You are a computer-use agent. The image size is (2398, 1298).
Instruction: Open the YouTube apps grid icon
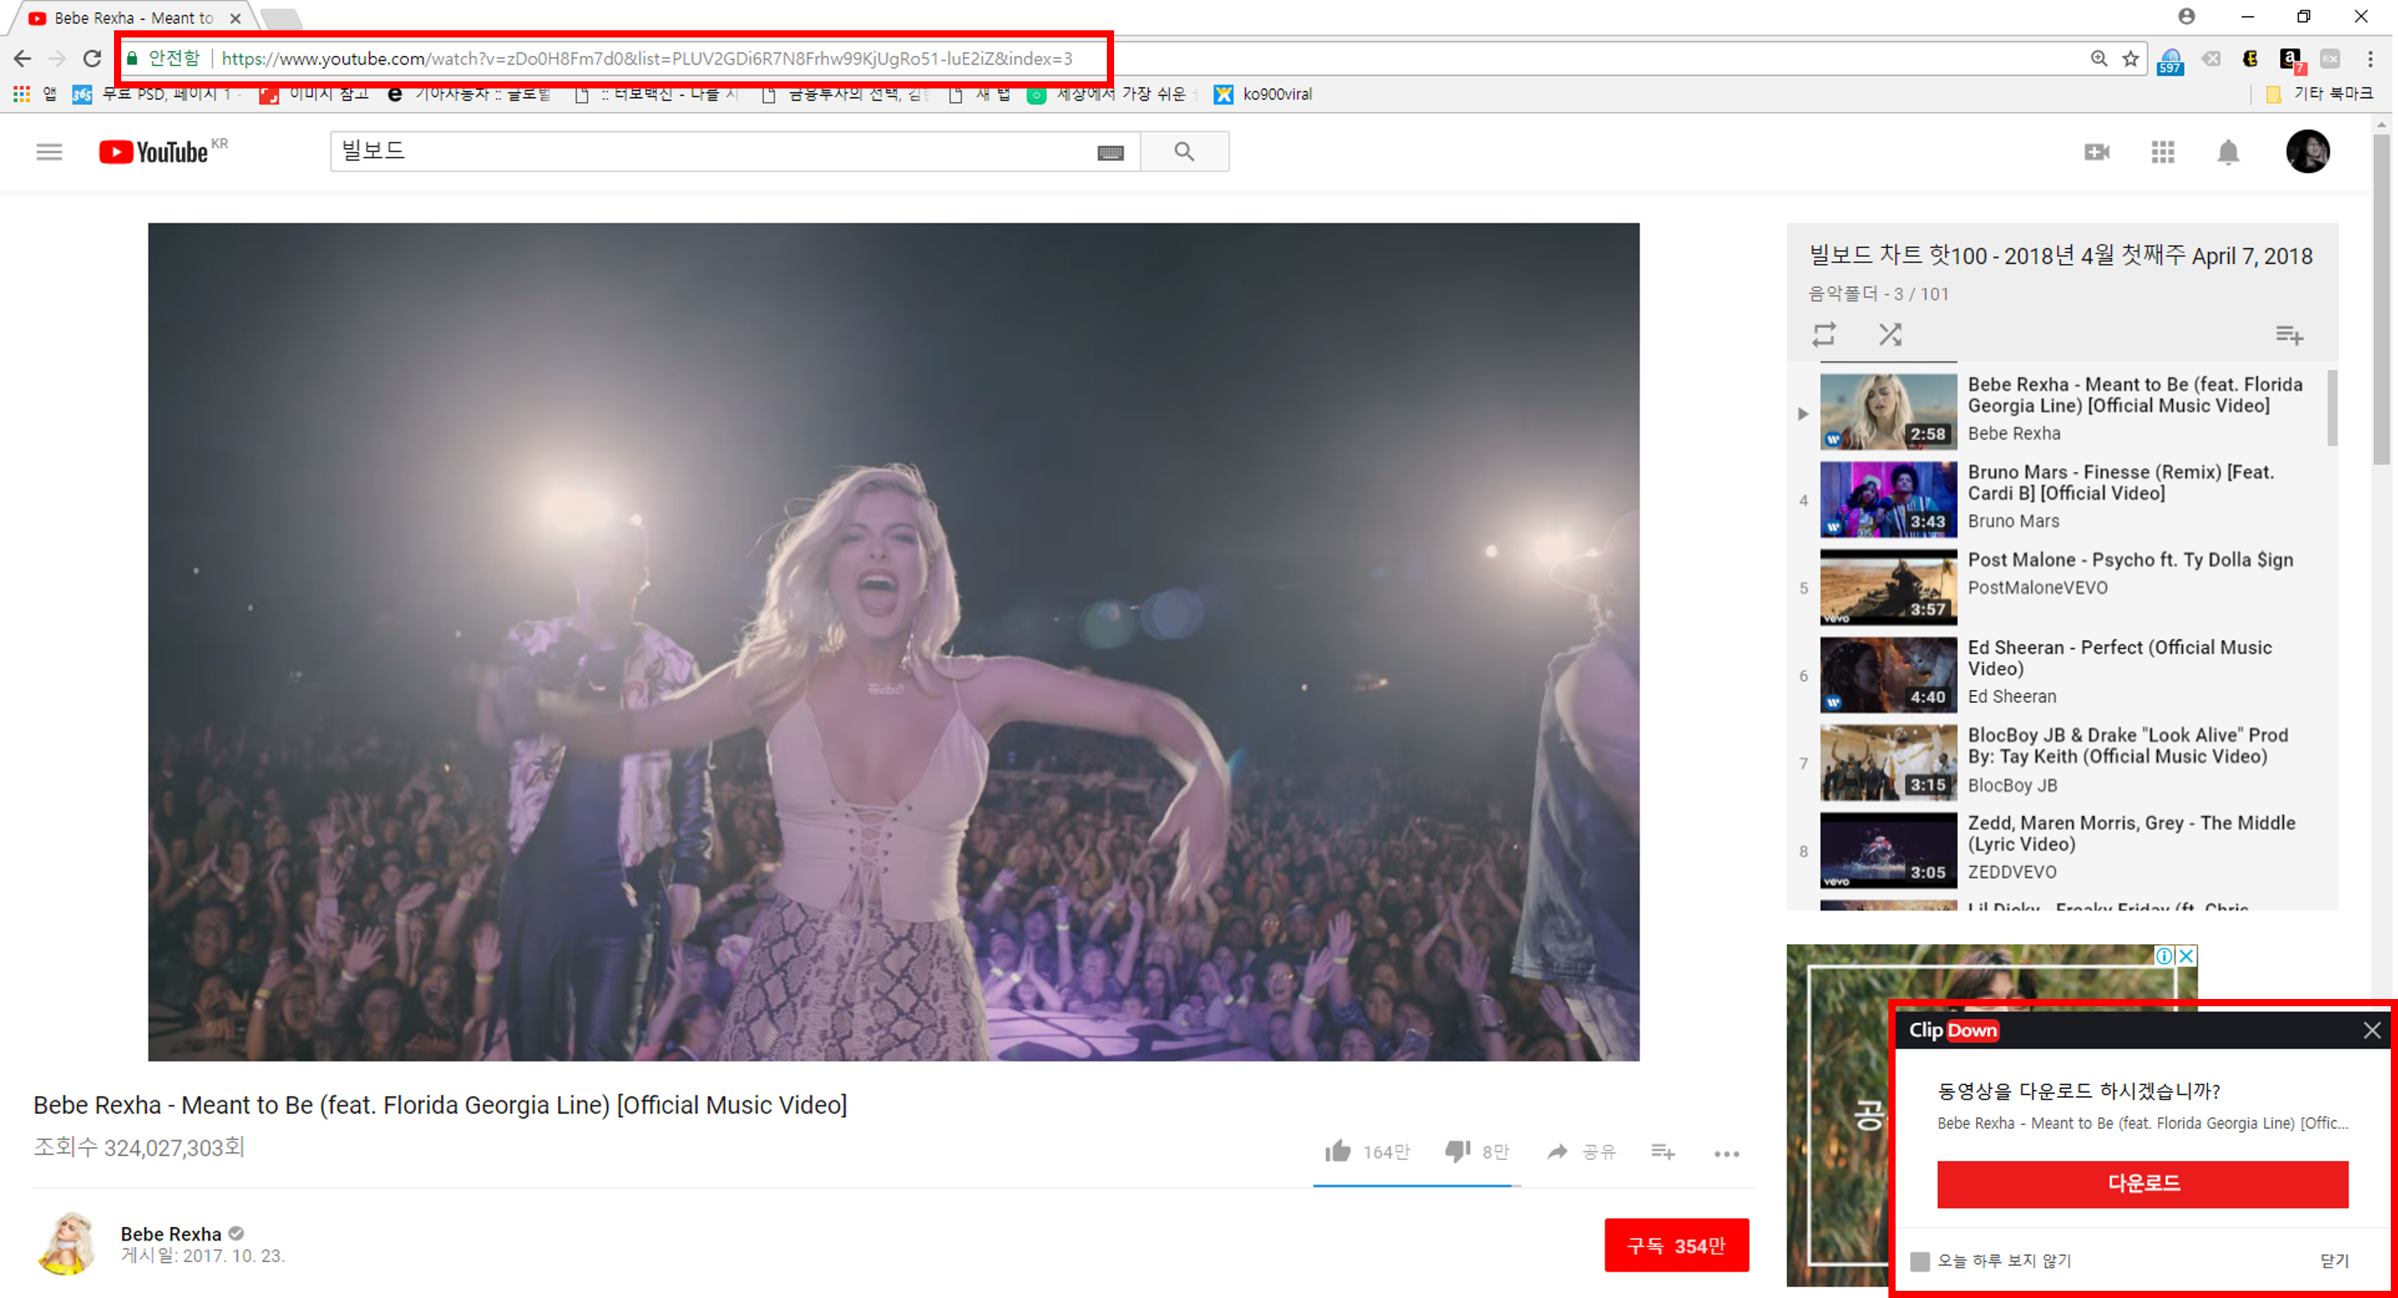(2163, 151)
